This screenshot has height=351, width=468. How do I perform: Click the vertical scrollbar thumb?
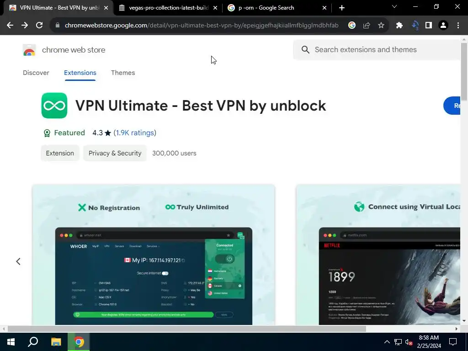pos(464,72)
